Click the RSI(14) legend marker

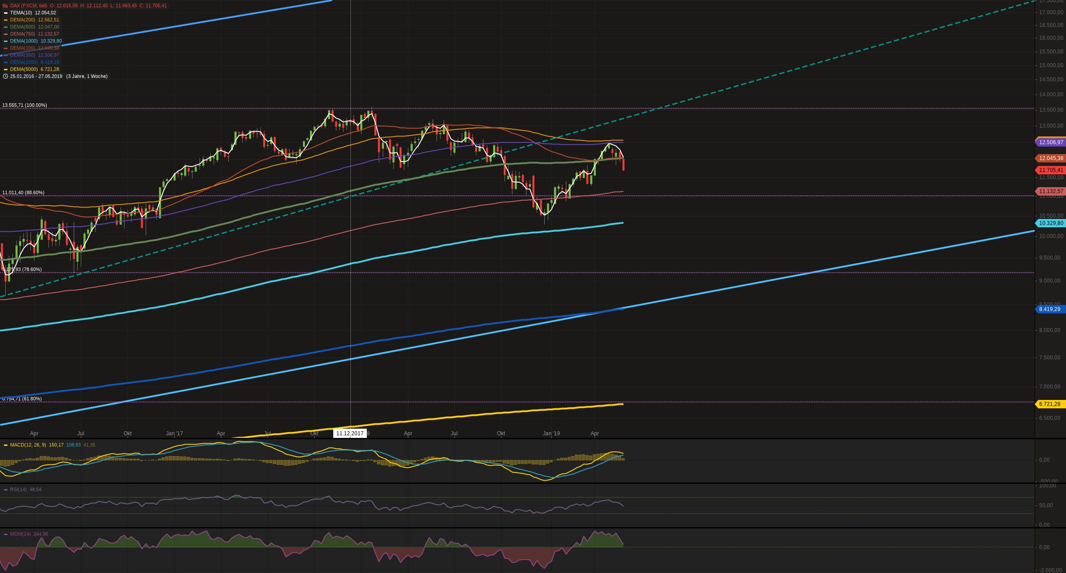coord(6,490)
